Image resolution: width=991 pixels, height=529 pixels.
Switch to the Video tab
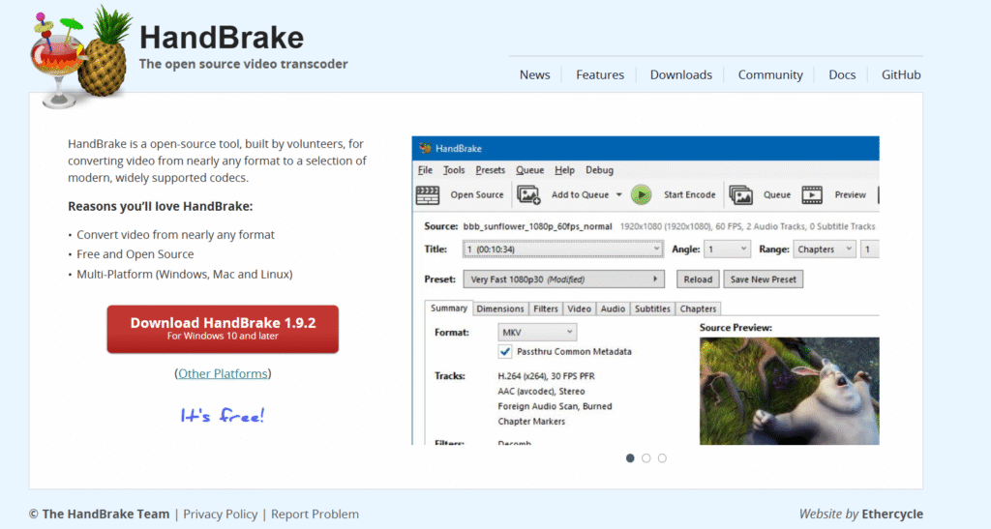[579, 309]
